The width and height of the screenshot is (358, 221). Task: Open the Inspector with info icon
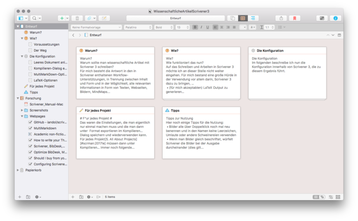tap(335, 18)
